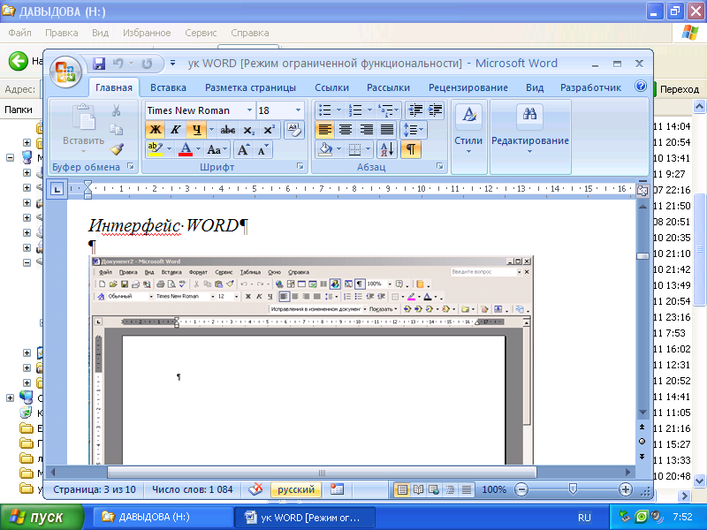This screenshot has width=707, height=530.
Task: Grow font size button
Action: click(x=244, y=149)
